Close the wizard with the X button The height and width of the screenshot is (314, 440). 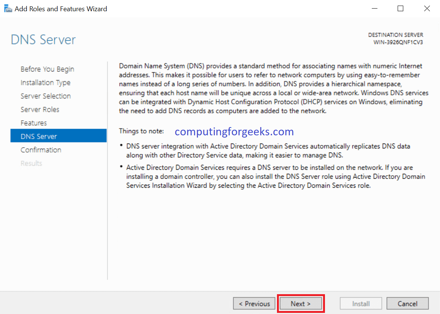coord(427,9)
